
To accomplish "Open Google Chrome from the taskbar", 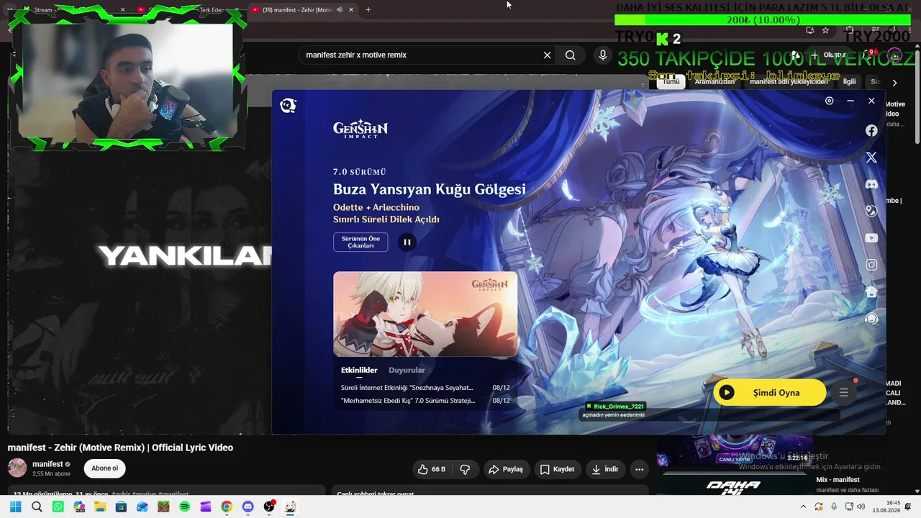I will 227,506.
